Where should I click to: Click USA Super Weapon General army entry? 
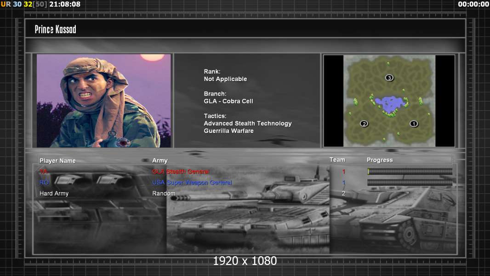(192, 182)
